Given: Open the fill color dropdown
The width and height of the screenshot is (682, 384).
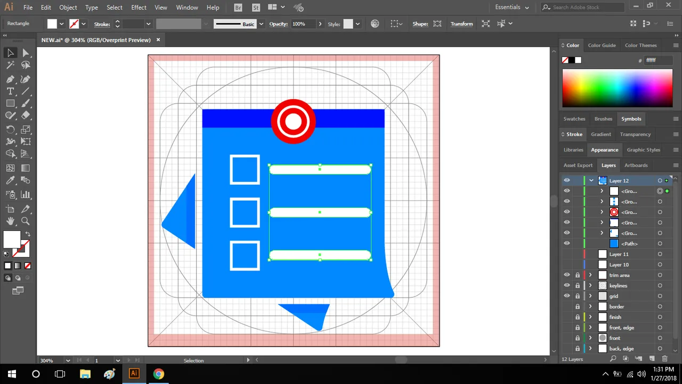Looking at the screenshot, I should (62, 23).
